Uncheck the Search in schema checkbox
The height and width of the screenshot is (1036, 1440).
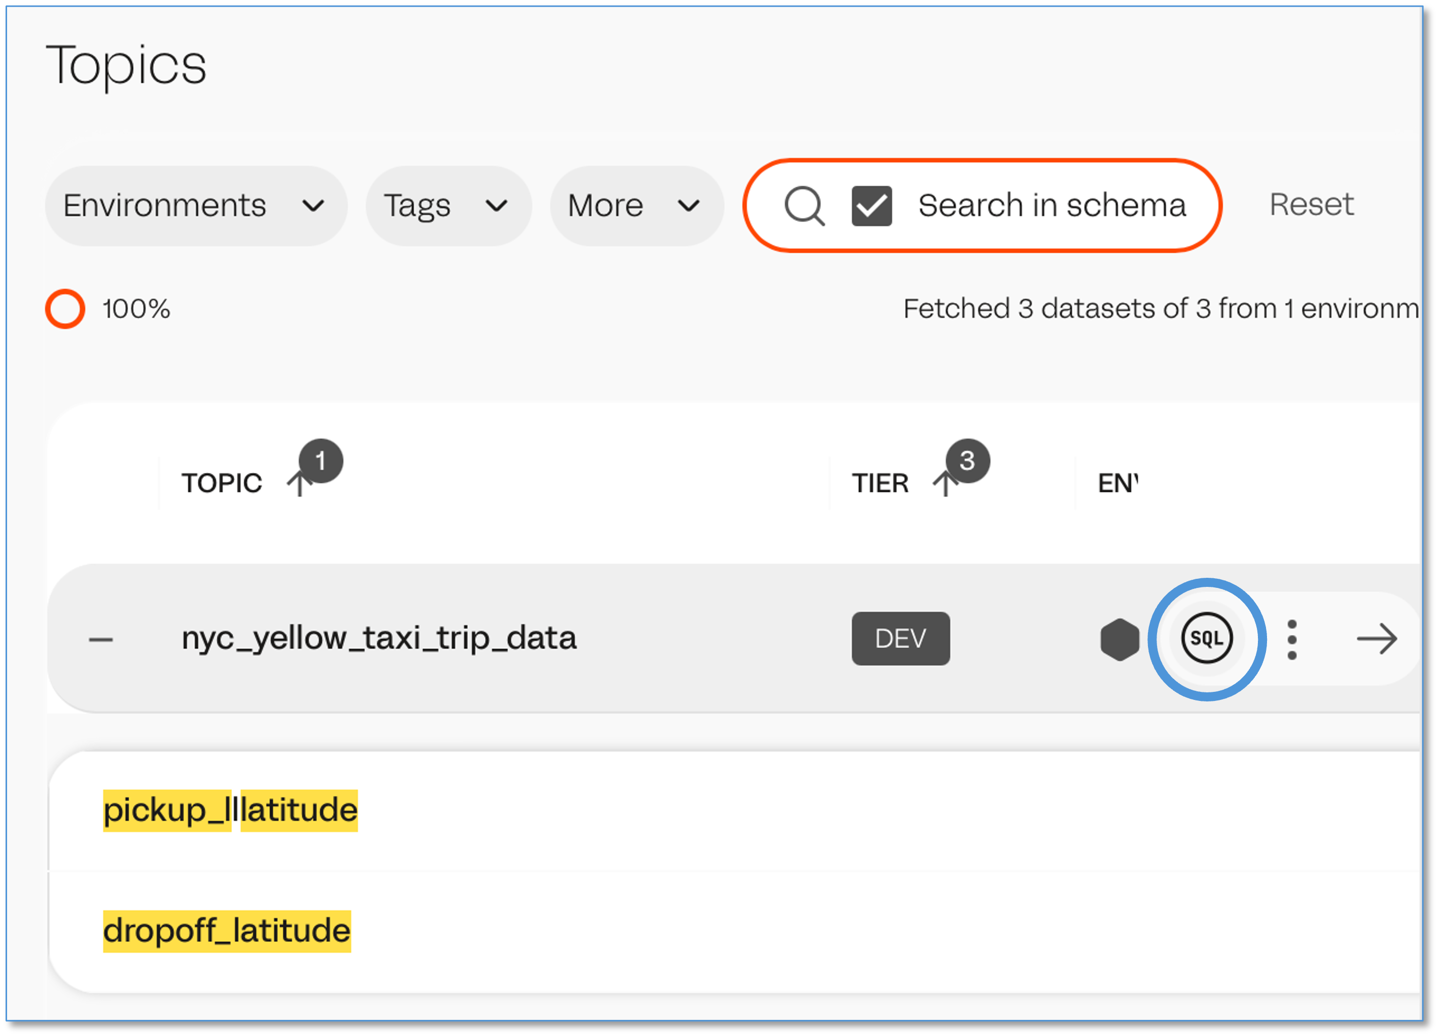click(871, 206)
